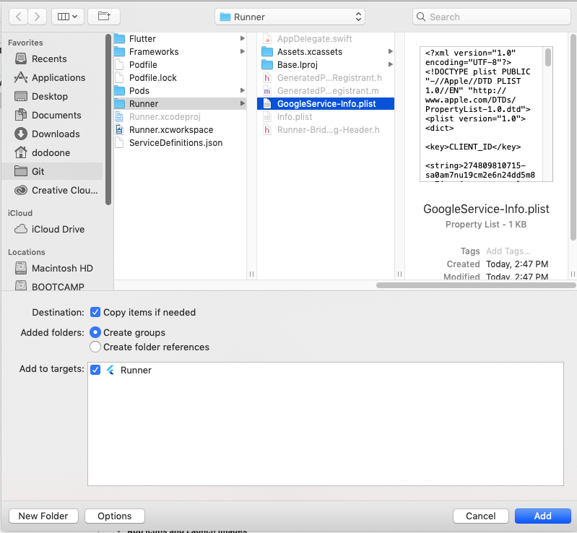Image resolution: width=577 pixels, height=533 pixels.
Task: Click the Runner folder disclosure arrow
Action: click(242, 103)
